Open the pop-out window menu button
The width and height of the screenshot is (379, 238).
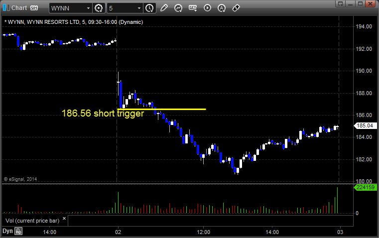(341, 3)
